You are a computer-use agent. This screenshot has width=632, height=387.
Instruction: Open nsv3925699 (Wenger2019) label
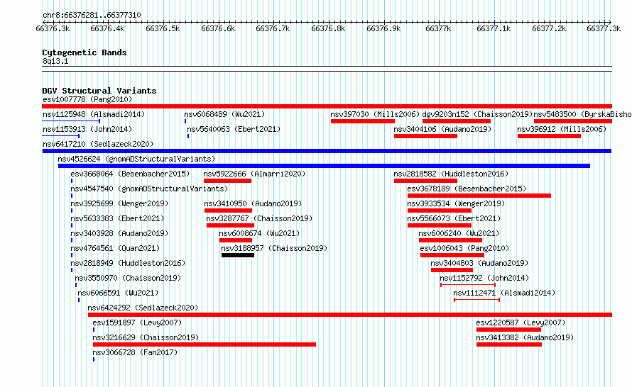pyautogui.click(x=119, y=203)
